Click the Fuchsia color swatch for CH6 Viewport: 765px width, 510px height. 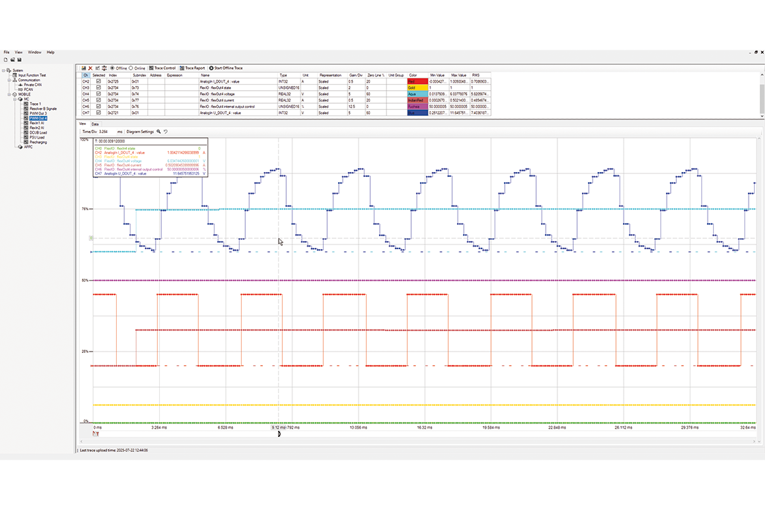click(417, 107)
